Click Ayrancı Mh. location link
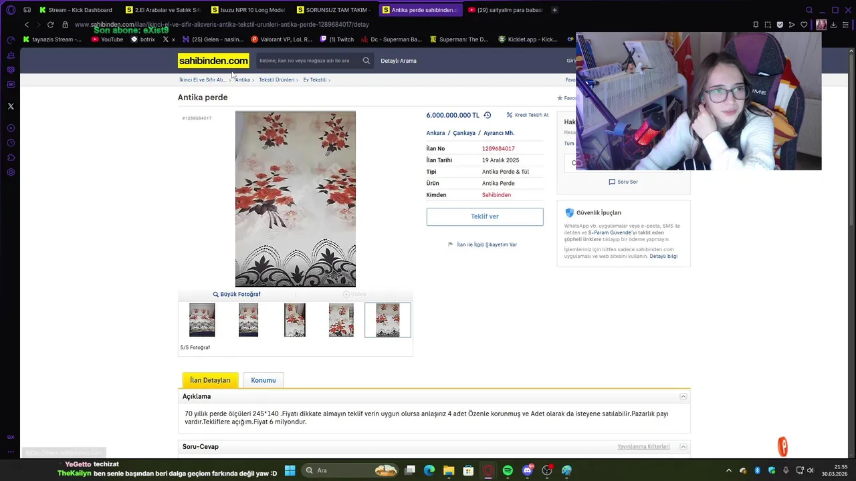Viewport: 856px width, 481px height. pos(499,133)
